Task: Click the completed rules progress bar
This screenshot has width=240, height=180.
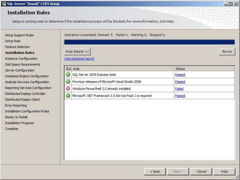Action: [x=149, y=42]
